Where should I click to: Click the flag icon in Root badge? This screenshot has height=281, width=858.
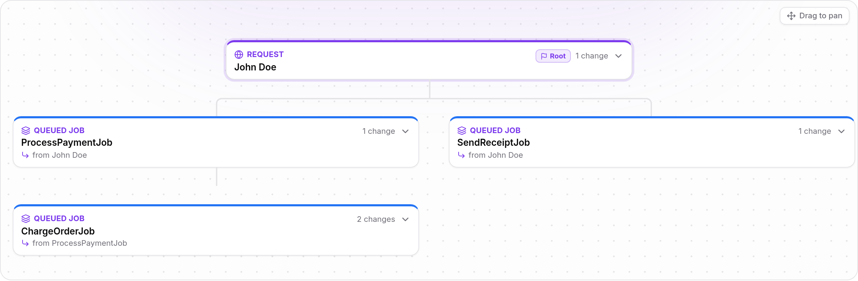tap(544, 56)
